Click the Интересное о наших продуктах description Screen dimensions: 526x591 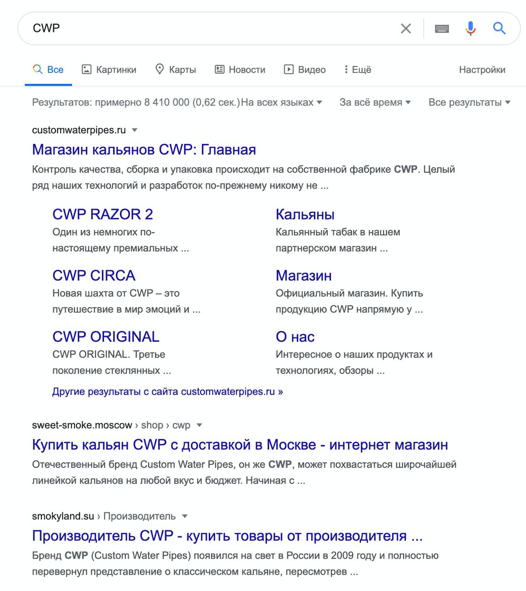tap(354, 362)
